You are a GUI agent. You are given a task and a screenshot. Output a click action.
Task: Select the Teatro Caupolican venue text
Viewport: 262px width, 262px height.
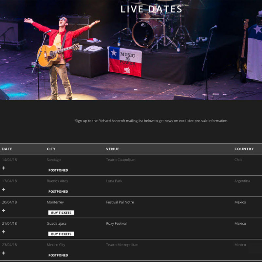(121, 160)
